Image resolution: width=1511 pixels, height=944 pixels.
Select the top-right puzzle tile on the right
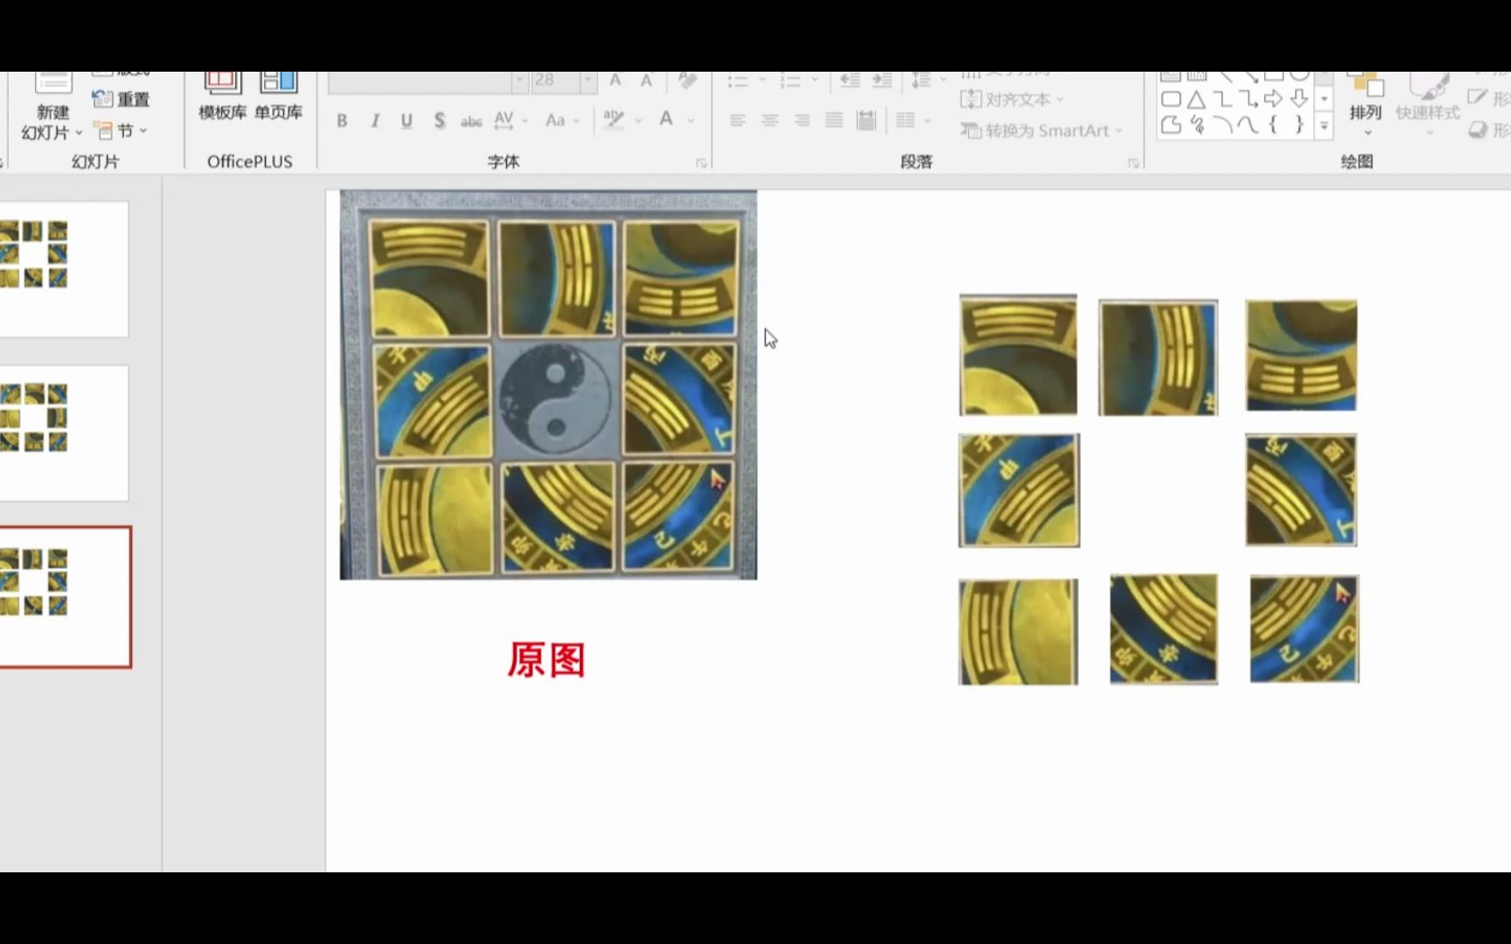click(1301, 355)
